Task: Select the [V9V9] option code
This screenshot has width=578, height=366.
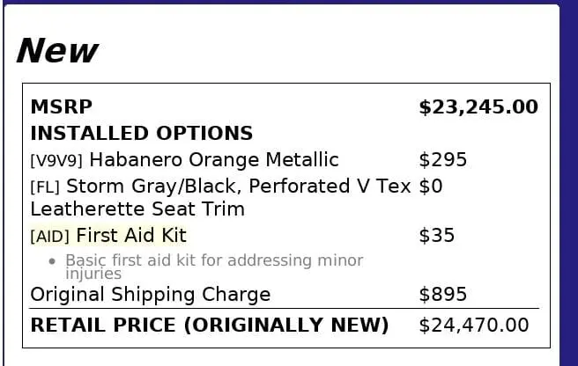Action: pos(57,161)
